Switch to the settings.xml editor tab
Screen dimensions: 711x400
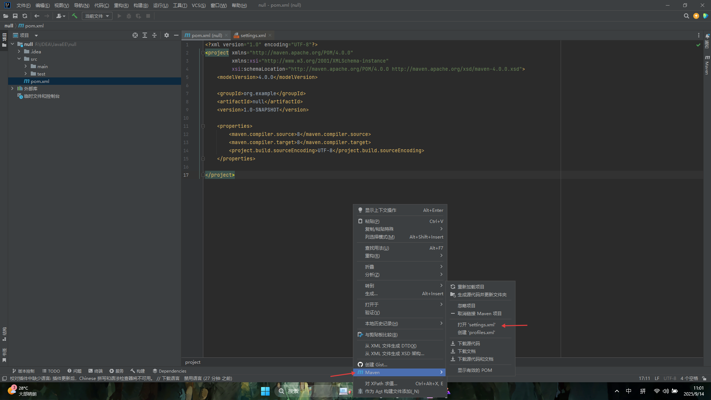(253, 35)
